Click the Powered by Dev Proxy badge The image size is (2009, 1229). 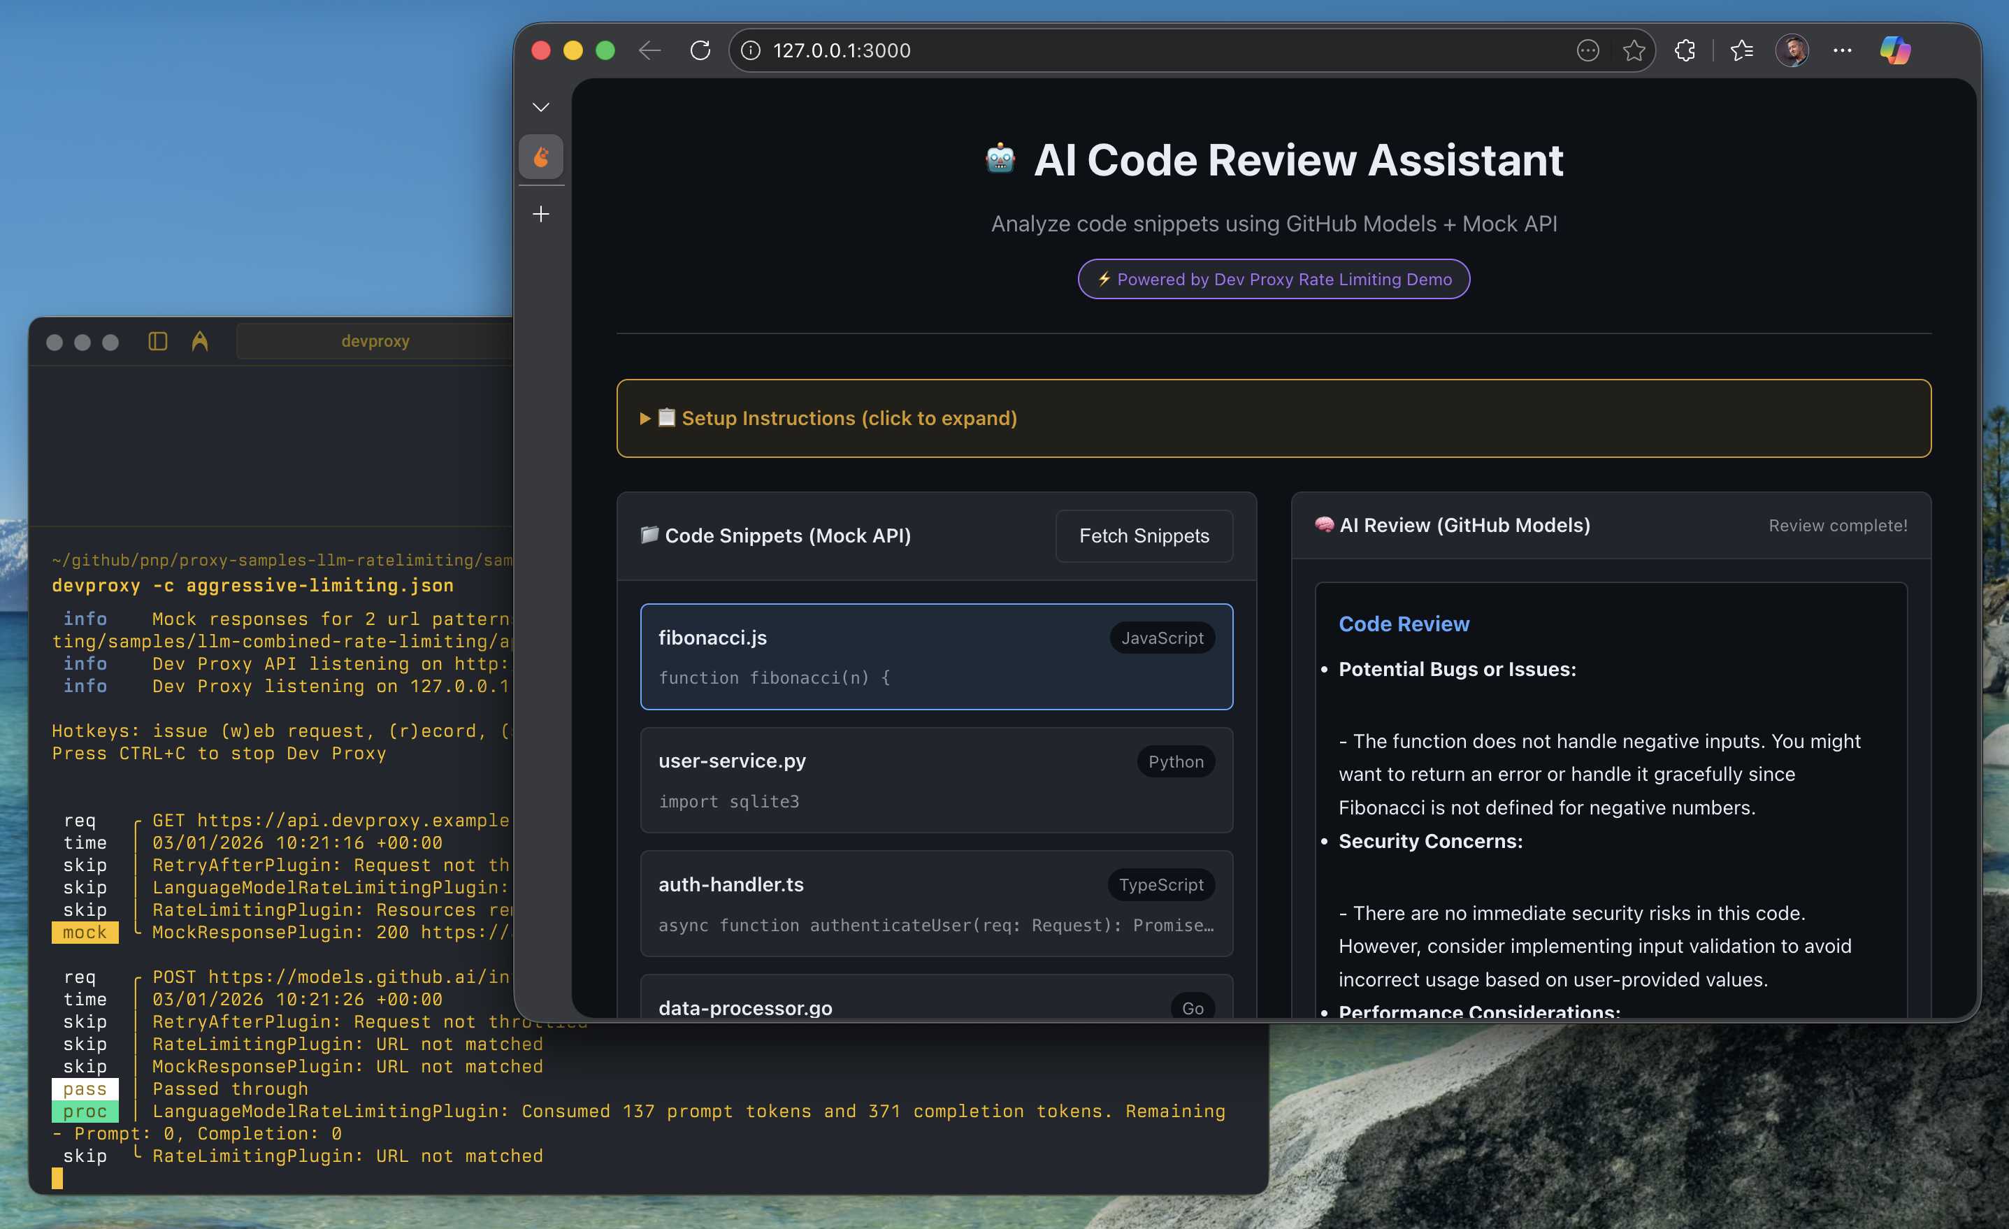click(1273, 279)
